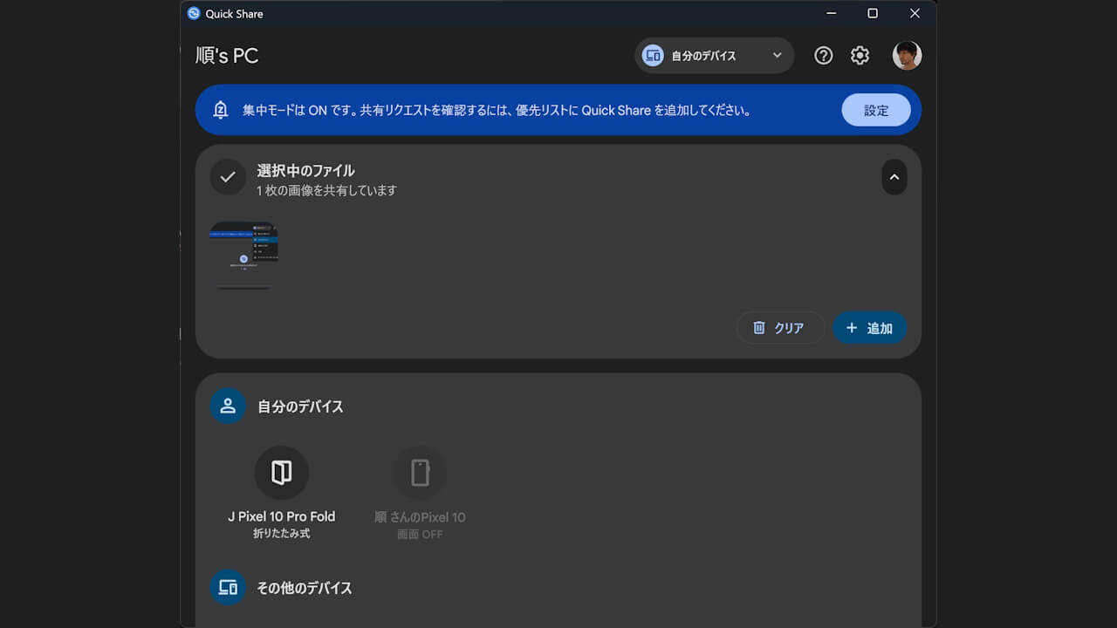The image size is (1117, 628).
Task: Click the 画面 OFF status text
Action: pos(420,534)
